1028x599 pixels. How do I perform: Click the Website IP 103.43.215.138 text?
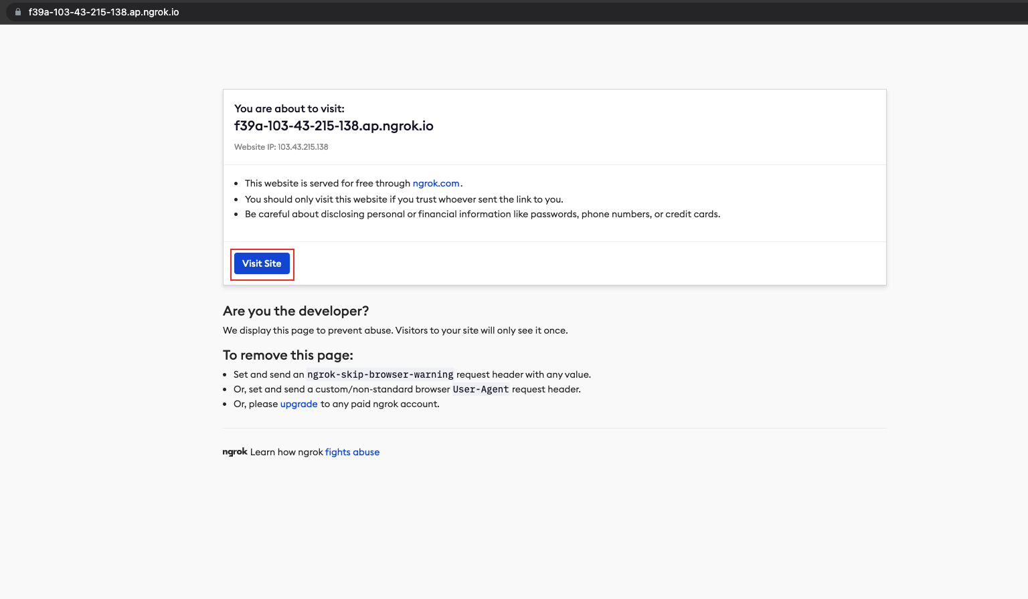(x=281, y=147)
